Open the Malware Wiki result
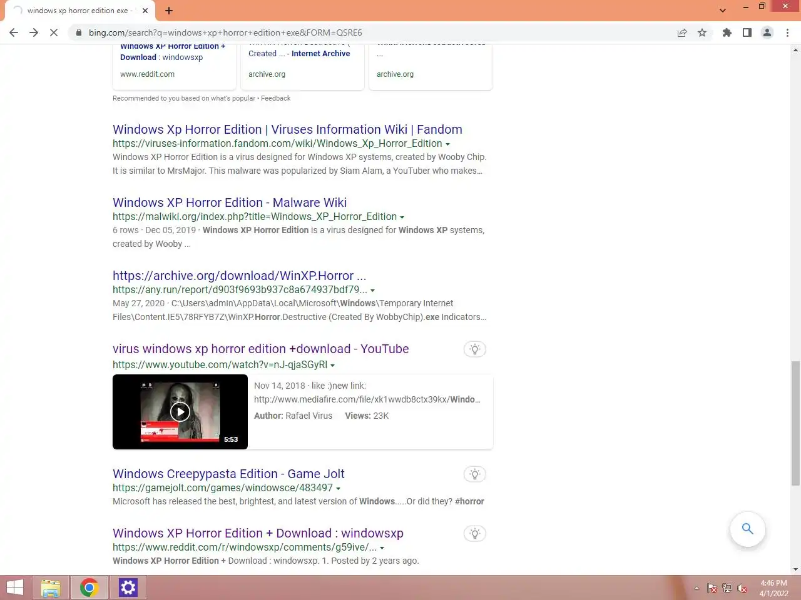The width and height of the screenshot is (801, 600). 230,202
